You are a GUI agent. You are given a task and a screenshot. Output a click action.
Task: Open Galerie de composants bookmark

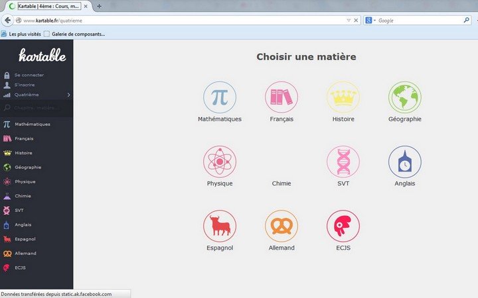tap(74, 34)
